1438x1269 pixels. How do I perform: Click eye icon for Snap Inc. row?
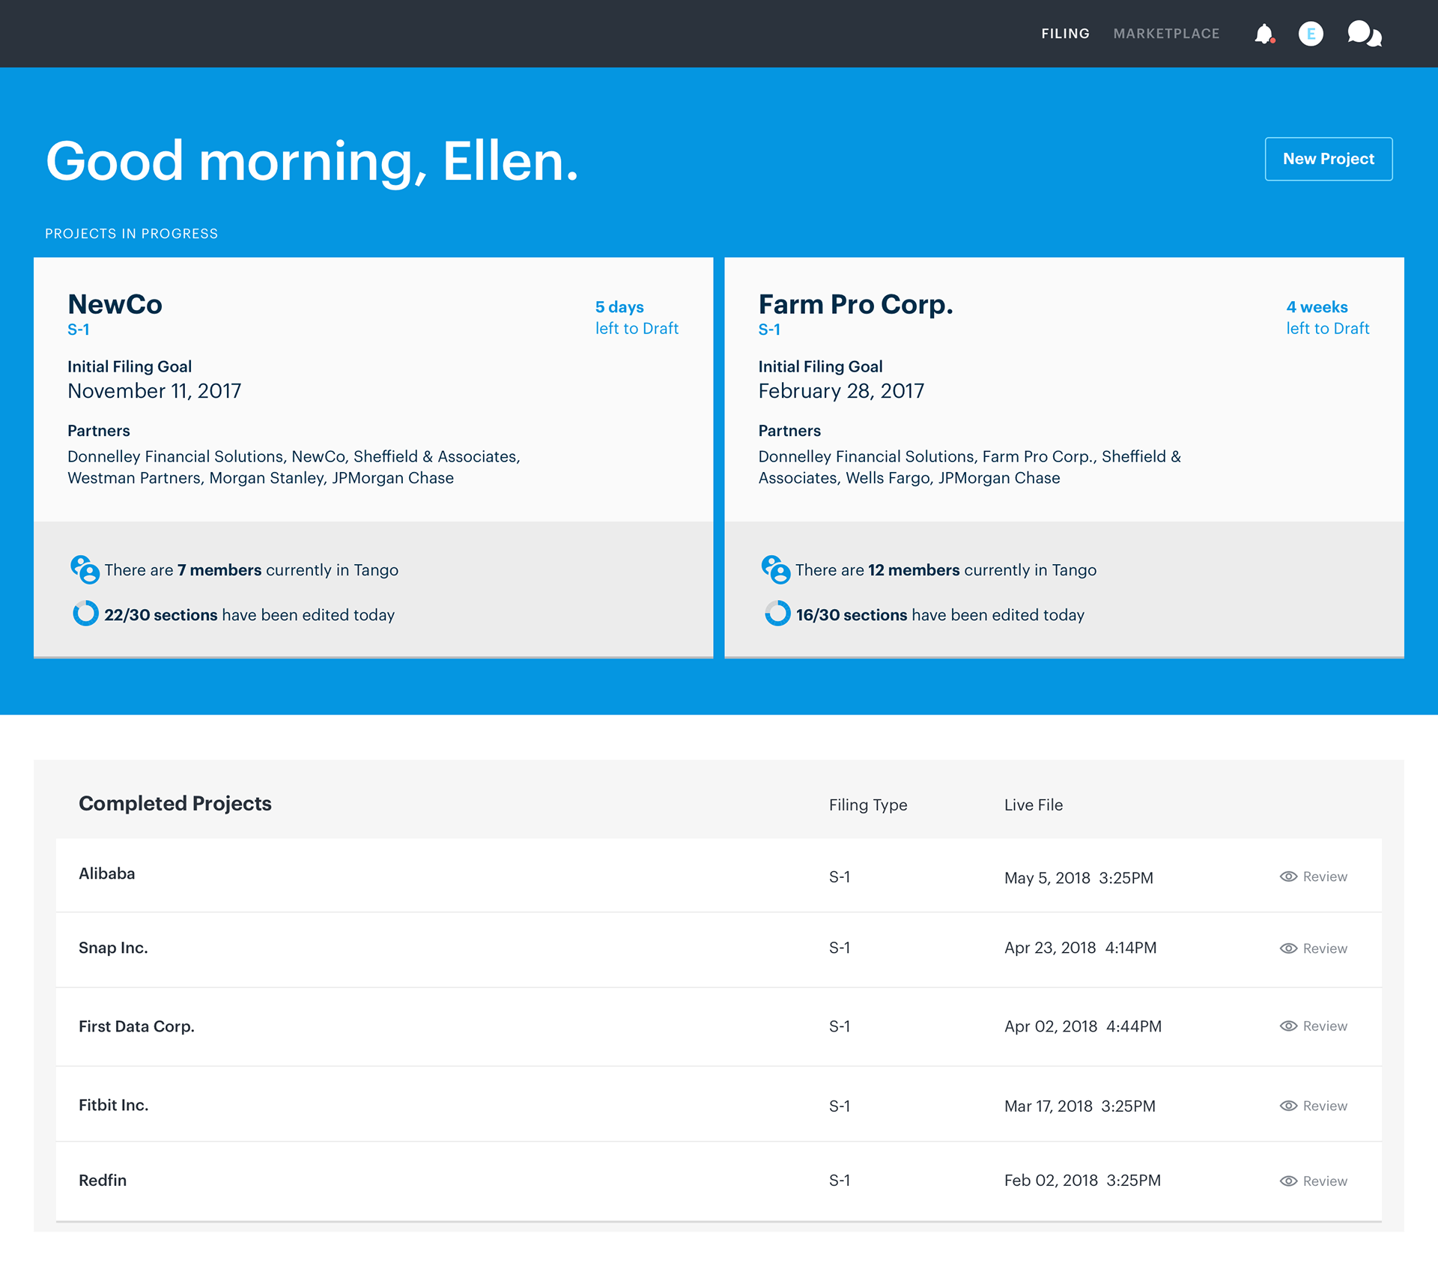[1288, 948]
